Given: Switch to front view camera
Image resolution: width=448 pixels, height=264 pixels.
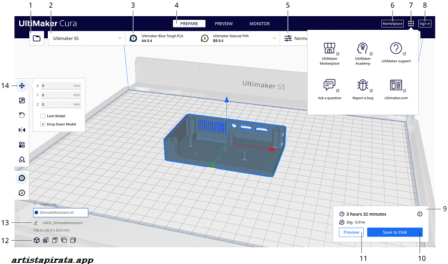Looking at the screenshot, I should 46,240.
